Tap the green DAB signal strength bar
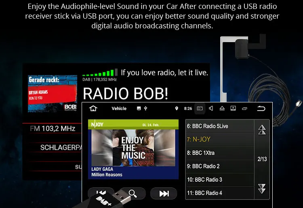 (100, 72)
